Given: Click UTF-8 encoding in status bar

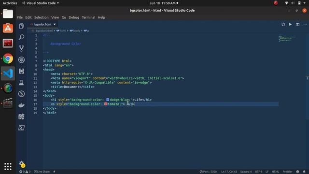Looking at the screenshot, I should tap(259, 172).
